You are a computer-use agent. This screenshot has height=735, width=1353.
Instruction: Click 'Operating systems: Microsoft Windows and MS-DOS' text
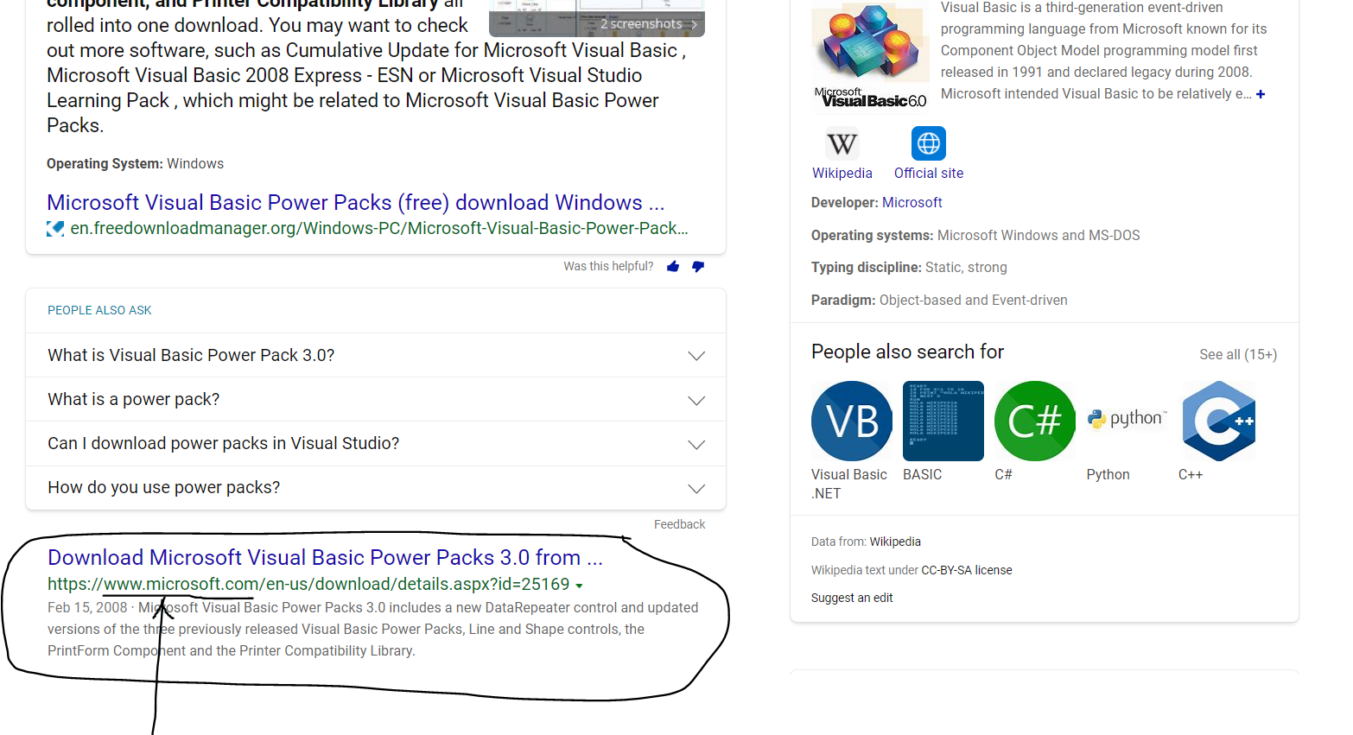975,235
